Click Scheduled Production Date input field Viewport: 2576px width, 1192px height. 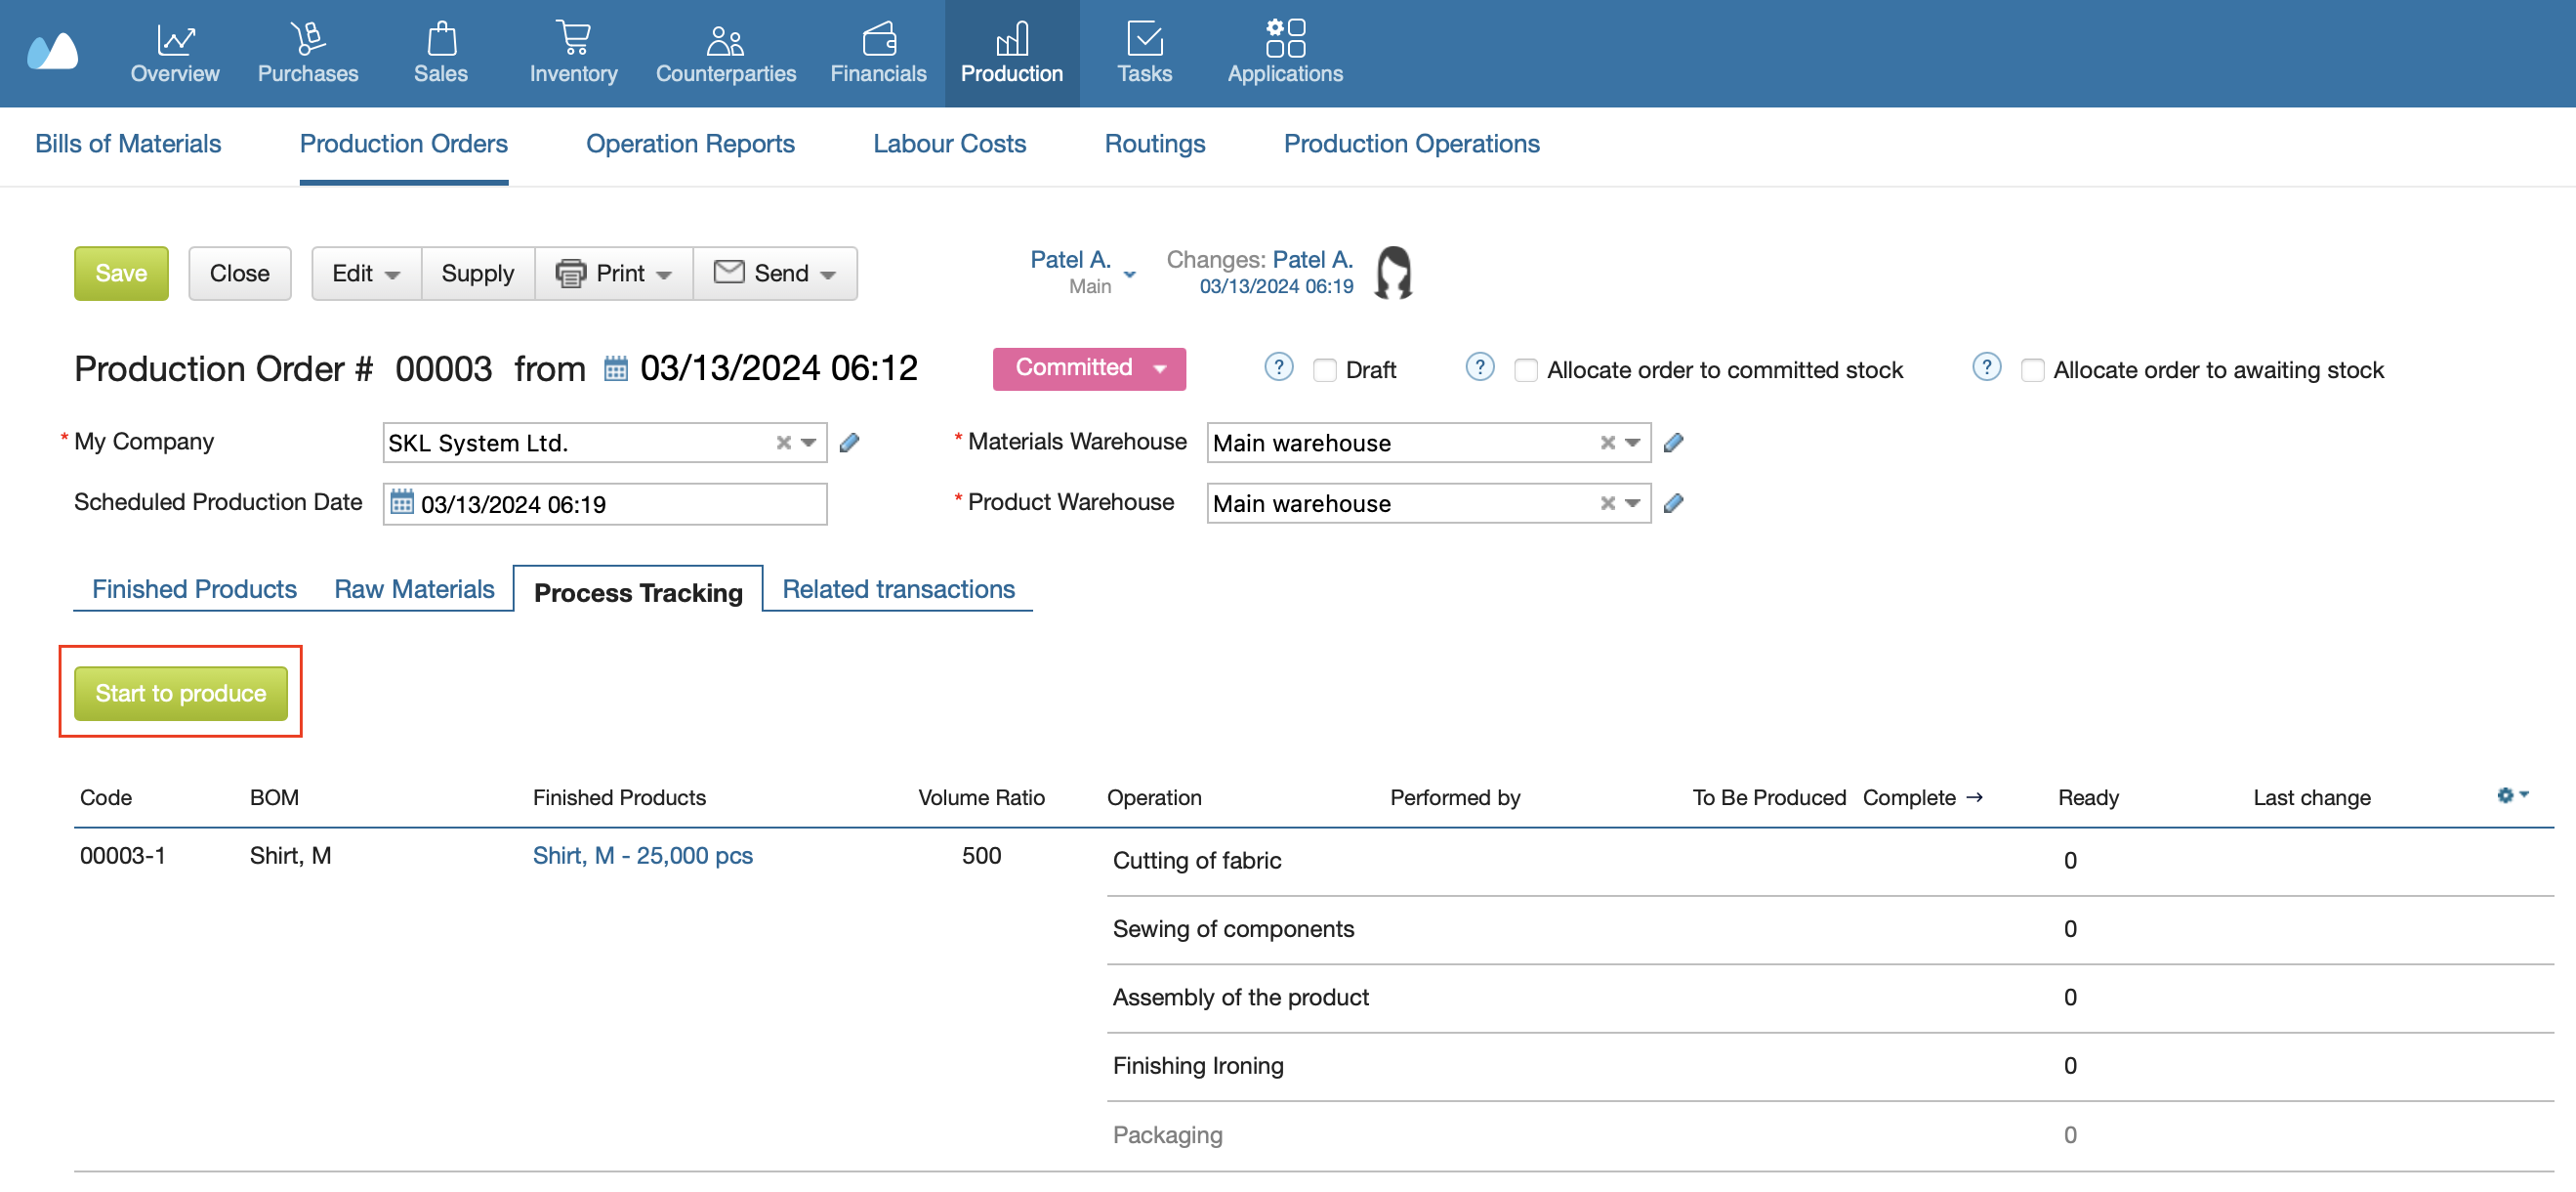(605, 503)
